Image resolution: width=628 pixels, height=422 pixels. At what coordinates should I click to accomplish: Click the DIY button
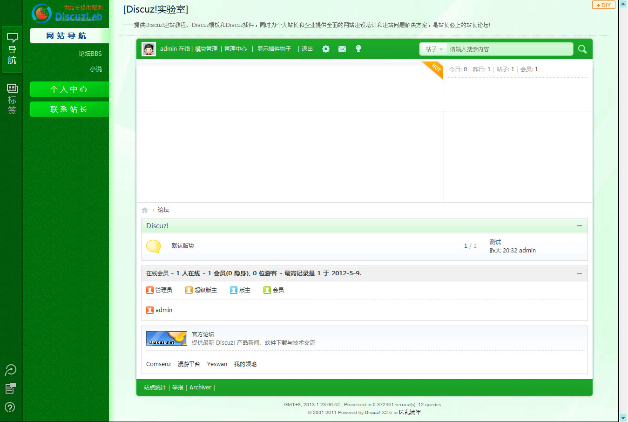[x=604, y=5]
